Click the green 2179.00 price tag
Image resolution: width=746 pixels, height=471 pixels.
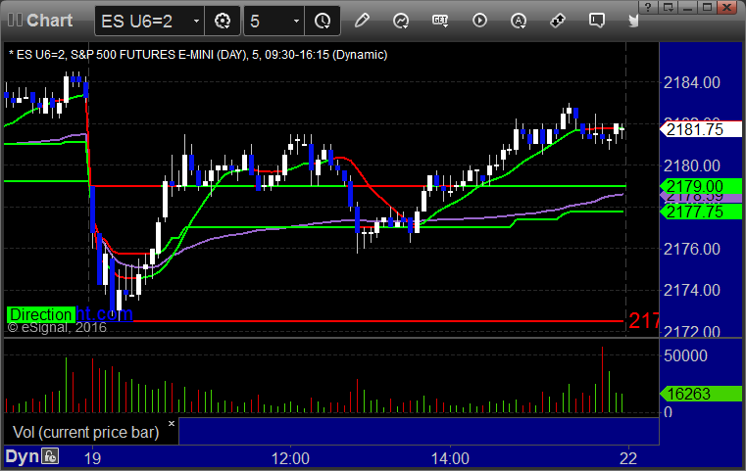click(x=700, y=186)
